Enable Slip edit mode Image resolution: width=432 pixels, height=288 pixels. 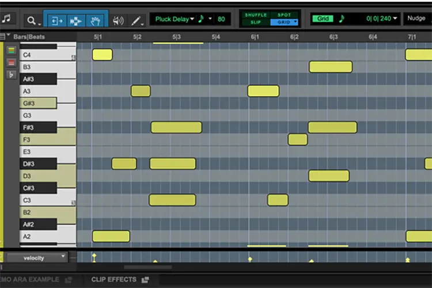(x=255, y=22)
